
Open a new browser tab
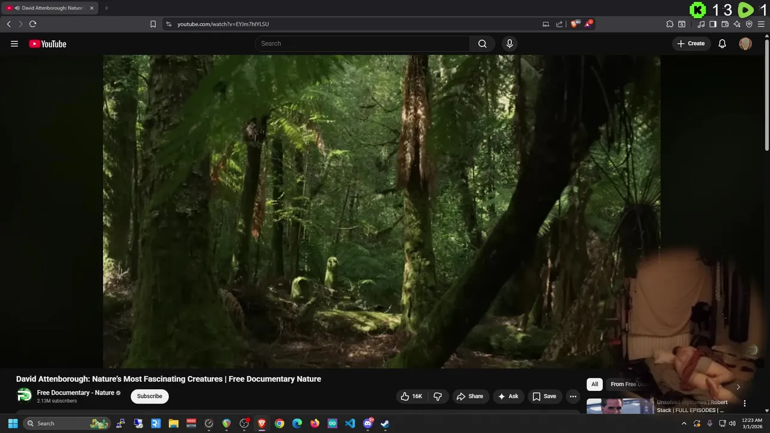click(x=106, y=8)
